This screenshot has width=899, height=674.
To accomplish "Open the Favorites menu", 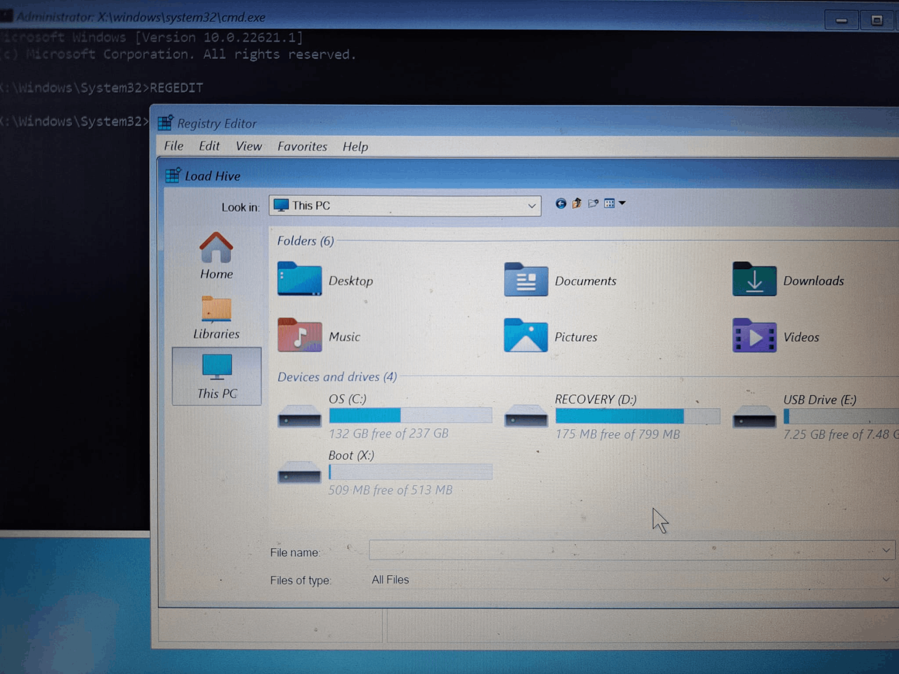I will 302,146.
